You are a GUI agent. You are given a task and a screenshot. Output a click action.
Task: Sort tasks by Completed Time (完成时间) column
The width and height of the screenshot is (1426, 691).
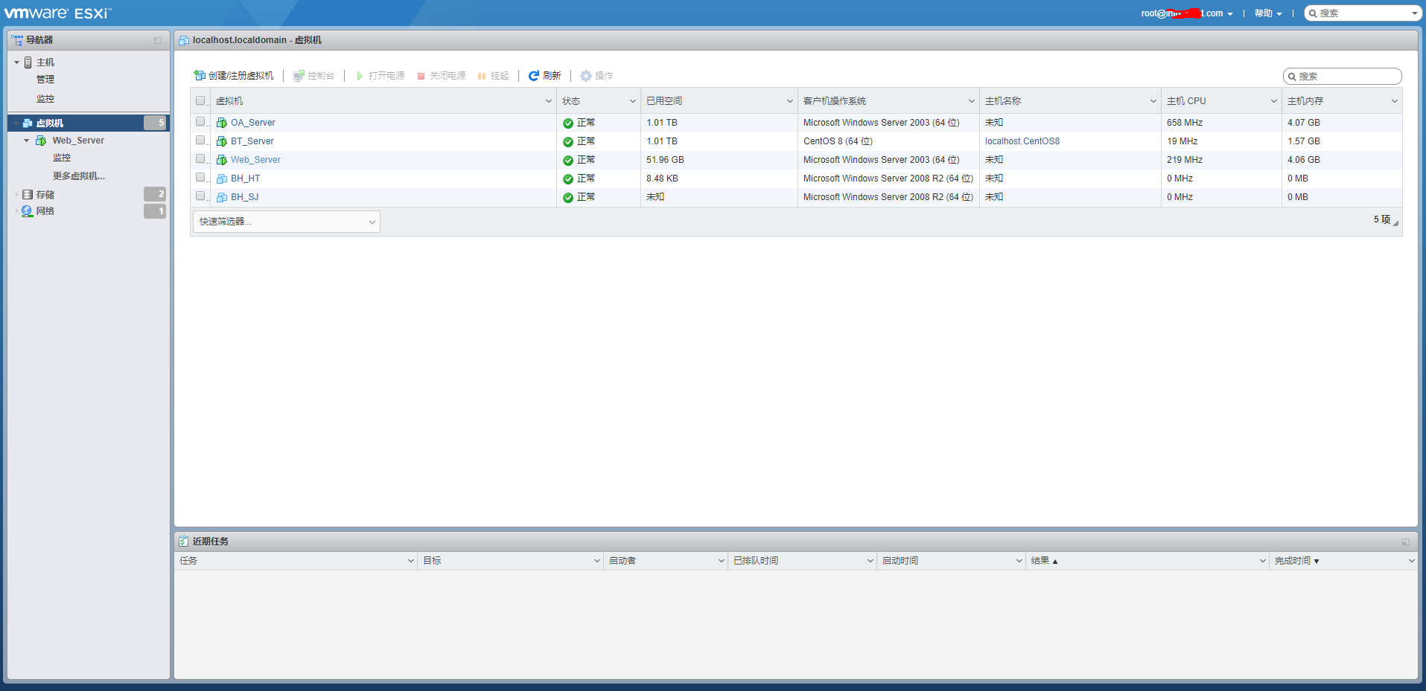tap(1296, 561)
